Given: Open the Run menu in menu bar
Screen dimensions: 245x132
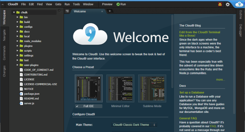Looking at the screenshot, I should coord(67,4).
